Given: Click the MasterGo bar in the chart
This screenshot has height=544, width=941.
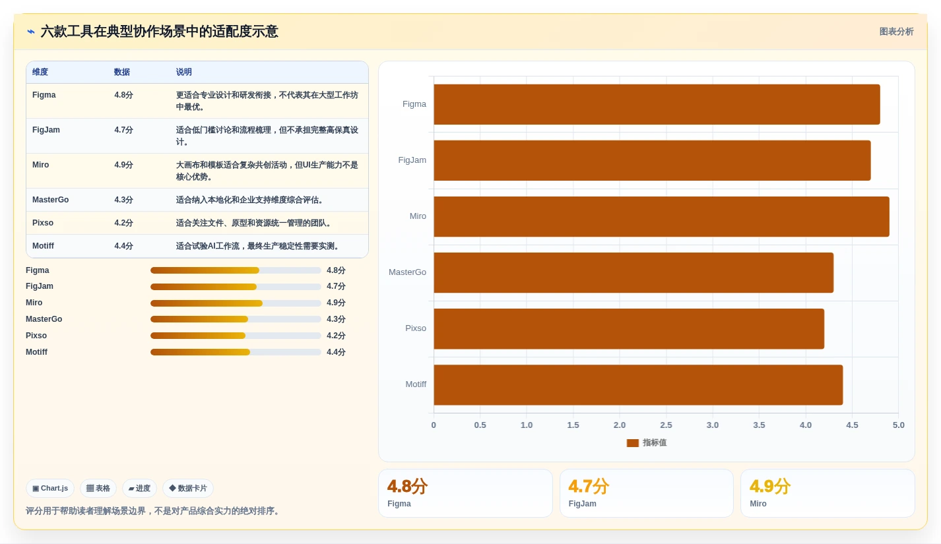Looking at the screenshot, I should (633, 272).
